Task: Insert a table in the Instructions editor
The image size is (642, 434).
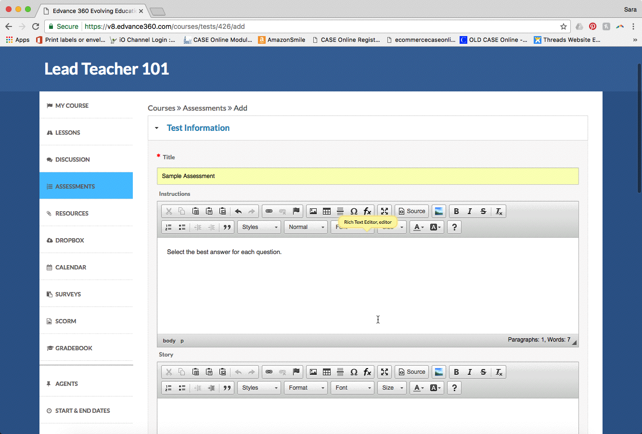Action: (x=327, y=211)
